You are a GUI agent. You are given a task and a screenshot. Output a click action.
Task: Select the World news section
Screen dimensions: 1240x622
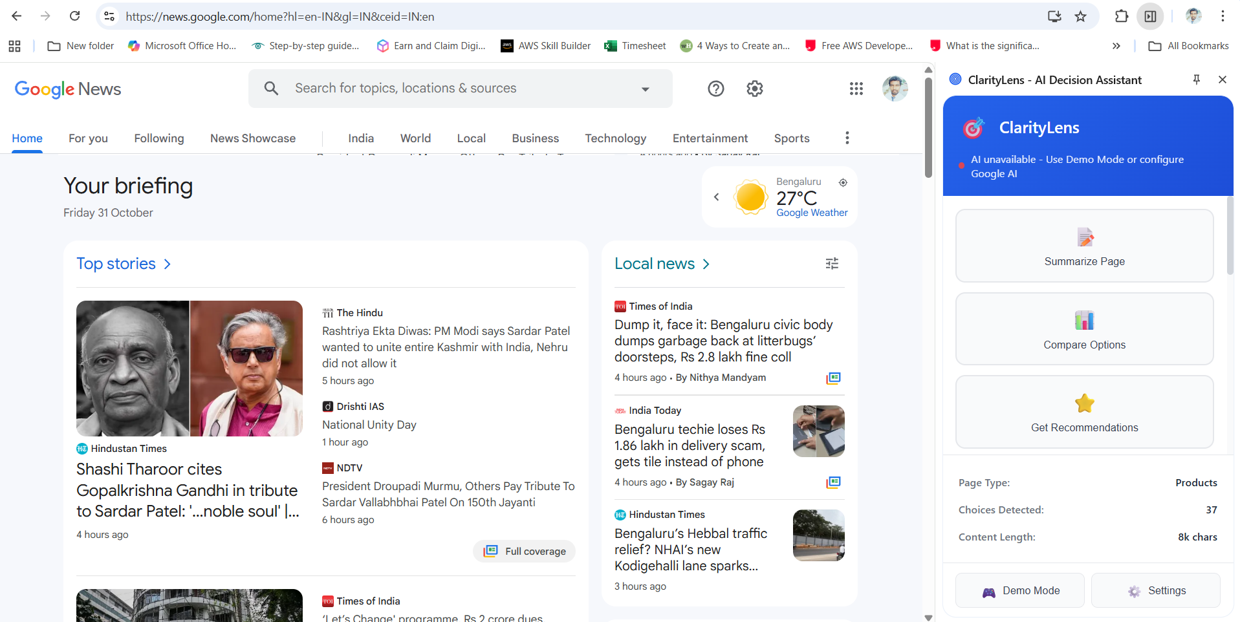tap(415, 138)
